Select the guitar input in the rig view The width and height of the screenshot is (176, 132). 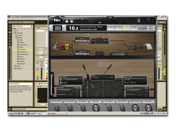[55, 46]
